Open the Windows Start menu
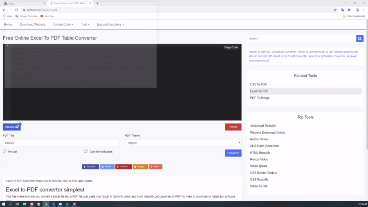Viewport: 368px width, 207px height. pyautogui.click(x=3, y=204)
